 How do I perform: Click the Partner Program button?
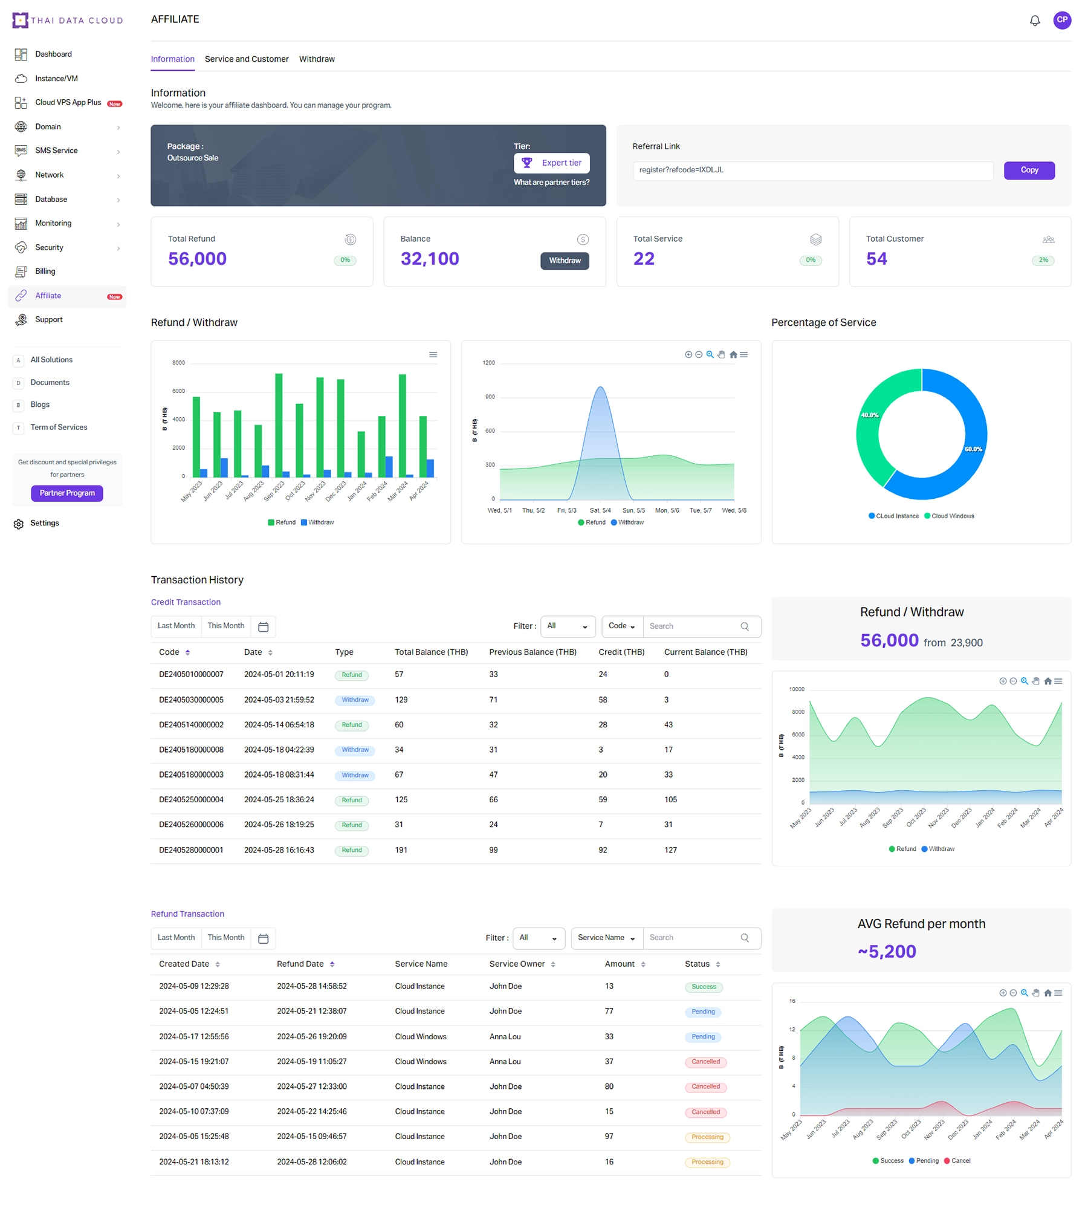point(67,493)
